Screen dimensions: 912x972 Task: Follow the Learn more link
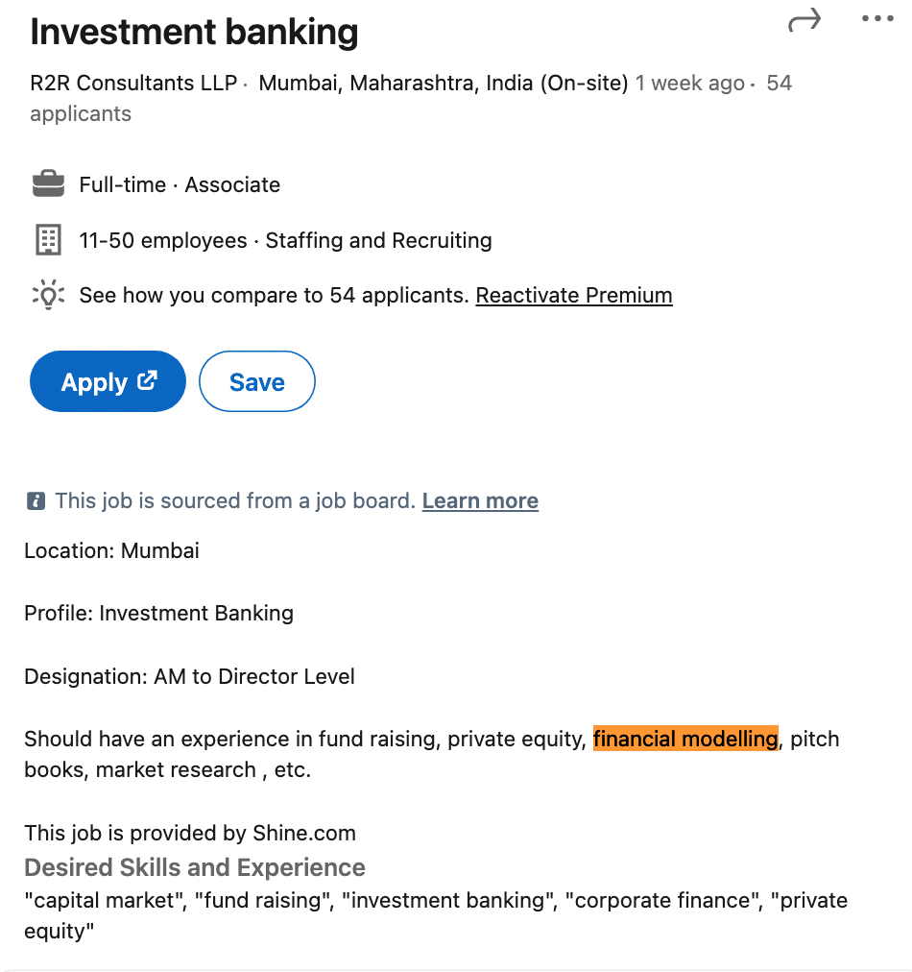coord(480,500)
